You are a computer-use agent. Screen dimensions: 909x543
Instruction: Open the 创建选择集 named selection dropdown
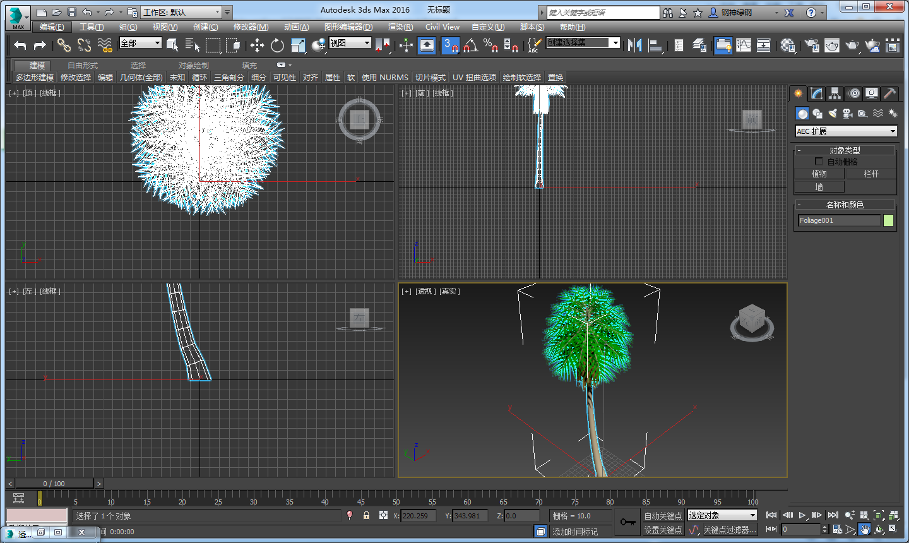(583, 42)
